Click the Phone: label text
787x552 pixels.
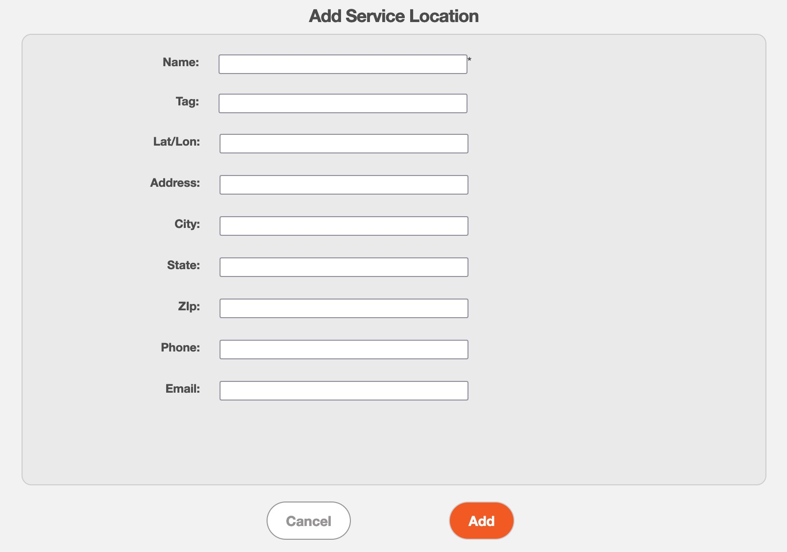[x=180, y=348]
